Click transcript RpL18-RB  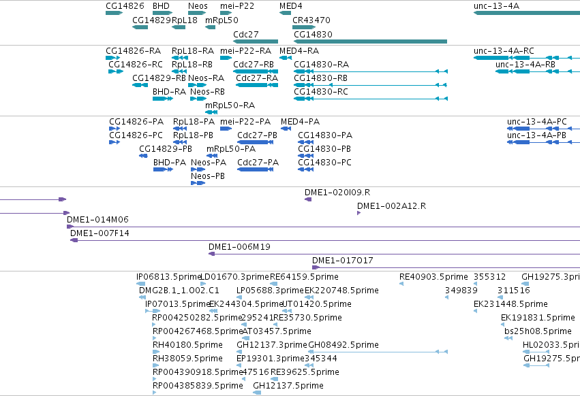point(179,71)
